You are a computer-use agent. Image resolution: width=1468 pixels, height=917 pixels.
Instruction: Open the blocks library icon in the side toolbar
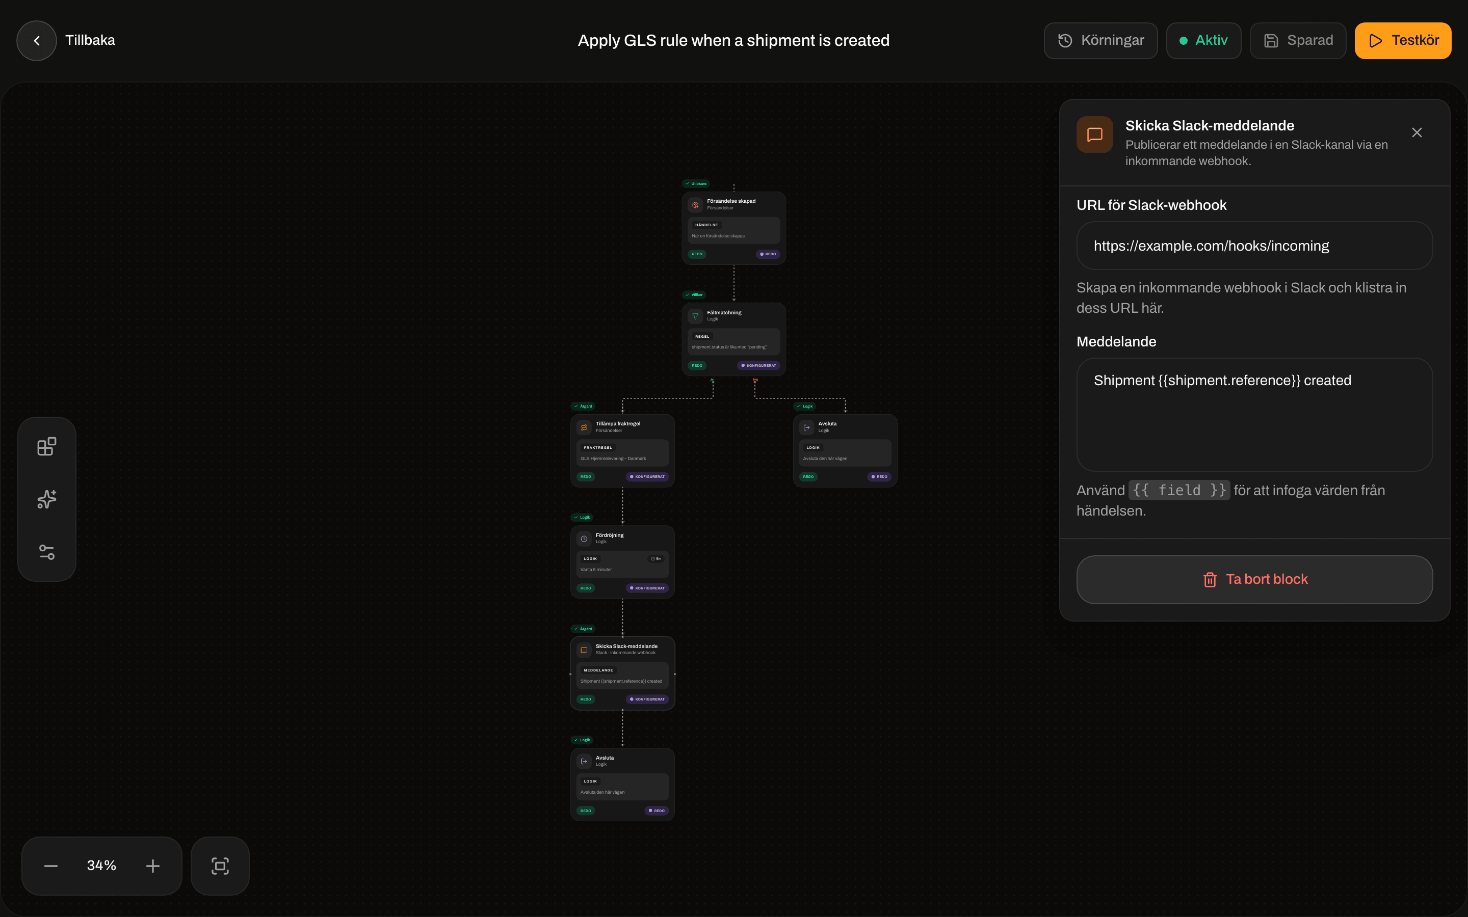pyautogui.click(x=47, y=446)
